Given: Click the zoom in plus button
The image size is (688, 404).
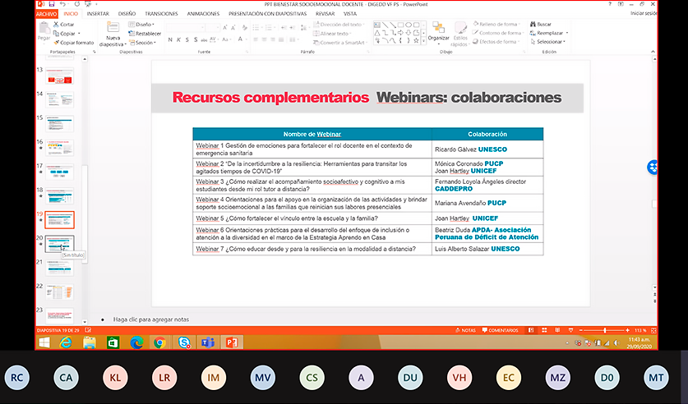Looking at the screenshot, I should pos(627,330).
